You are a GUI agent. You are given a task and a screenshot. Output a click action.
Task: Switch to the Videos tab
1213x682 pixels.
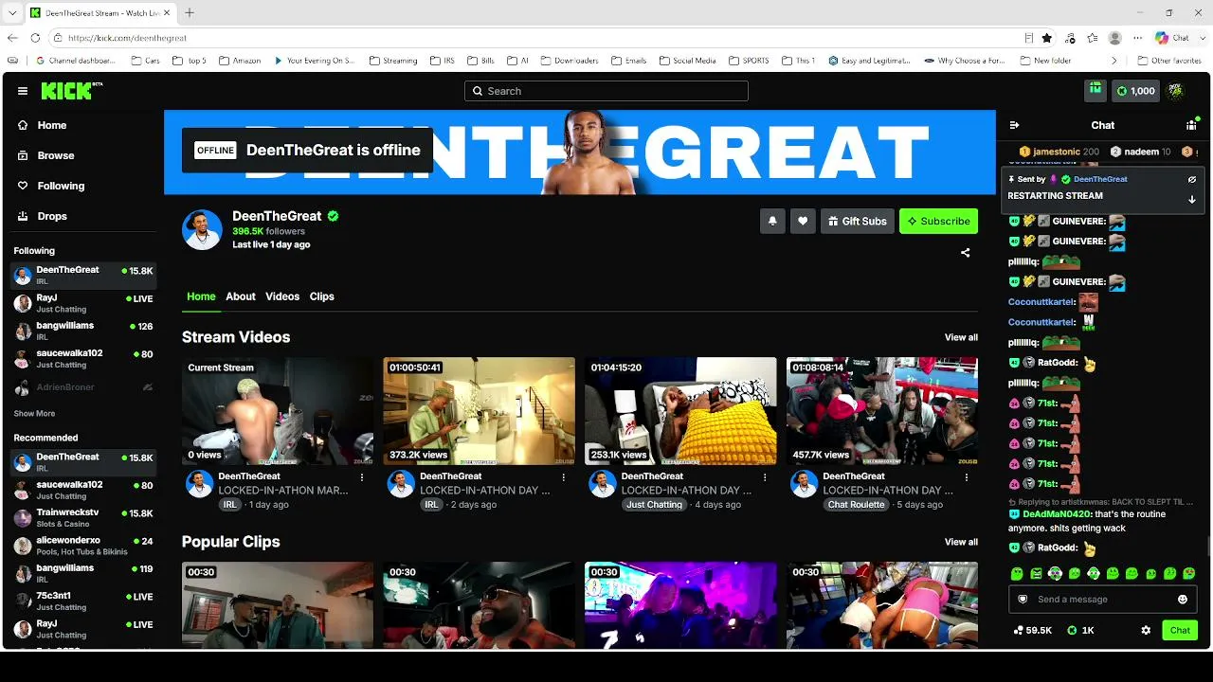click(282, 296)
